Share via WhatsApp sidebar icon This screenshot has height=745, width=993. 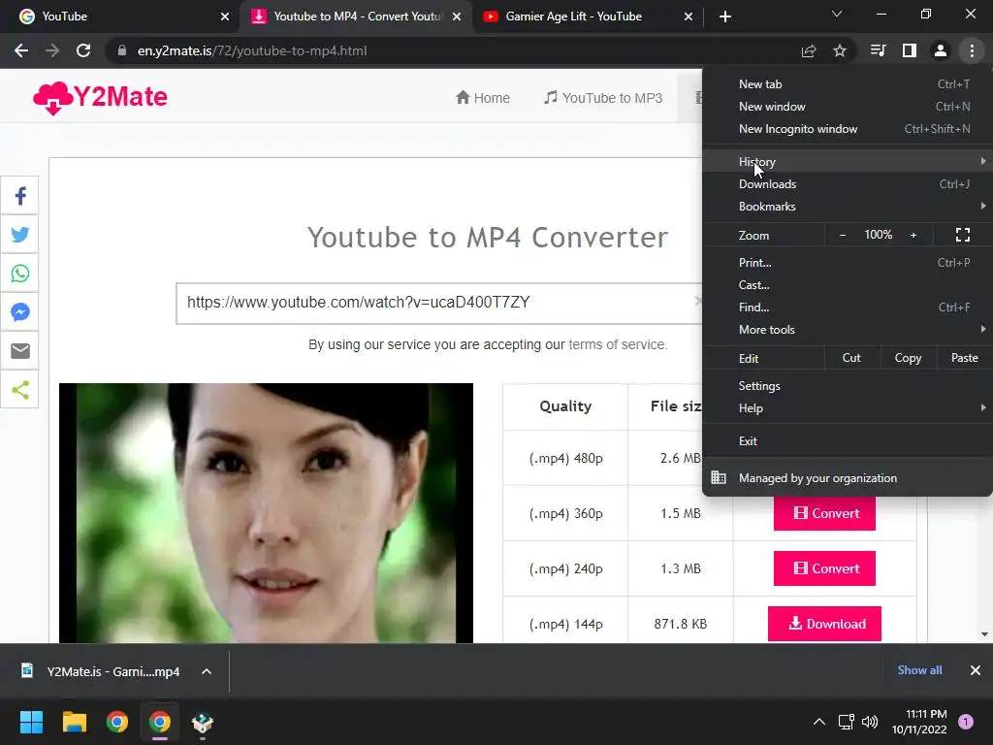click(19, 274)
